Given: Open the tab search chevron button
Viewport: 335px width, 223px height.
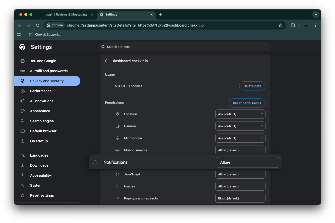Looking at the screenshot, I should 316,15.
